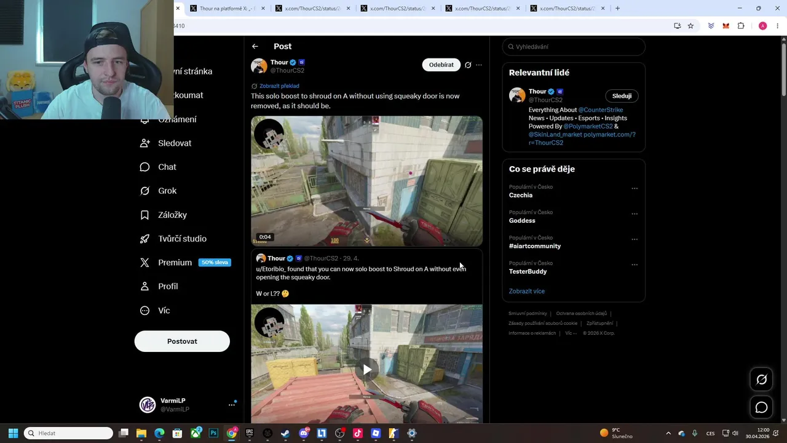
Task: Click the Postovat button
Action: [x=182, y=341]
